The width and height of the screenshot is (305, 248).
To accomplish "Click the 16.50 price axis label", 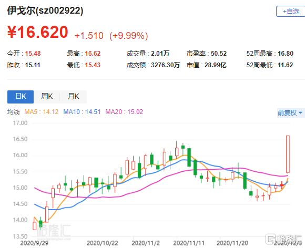I will coord(20,139).
